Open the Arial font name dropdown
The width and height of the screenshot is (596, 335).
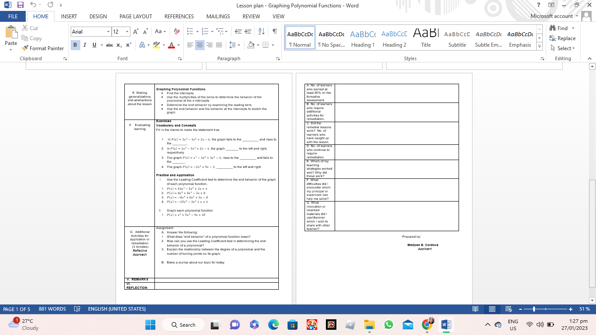click(108, 32)
